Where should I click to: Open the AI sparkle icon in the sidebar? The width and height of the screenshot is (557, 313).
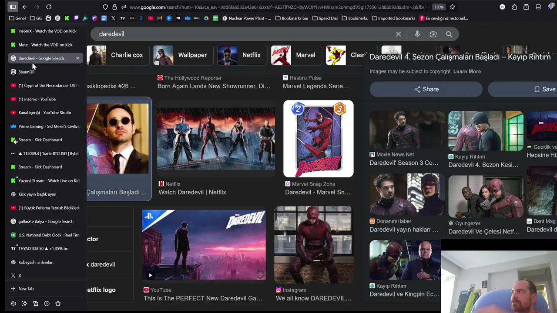click(x=24, y=303)
